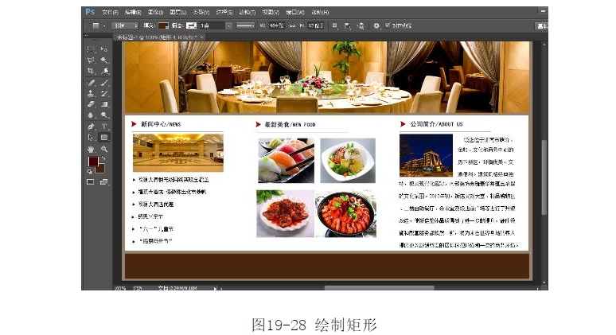Select the Rectangle shape tool

pyautogui.click(x=104, y=137)
